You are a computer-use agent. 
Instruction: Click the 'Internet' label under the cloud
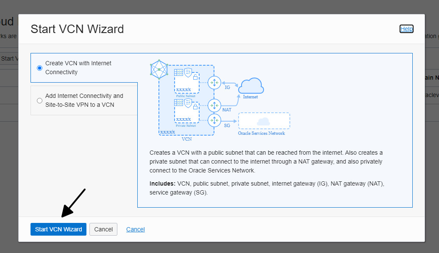point(250,97)
